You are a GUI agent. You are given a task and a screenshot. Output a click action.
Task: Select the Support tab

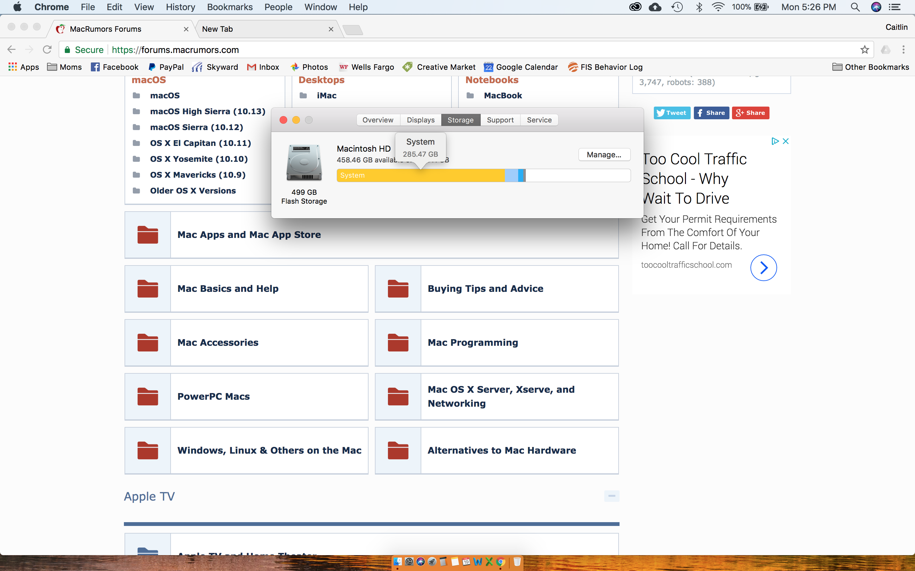point(500,120)
